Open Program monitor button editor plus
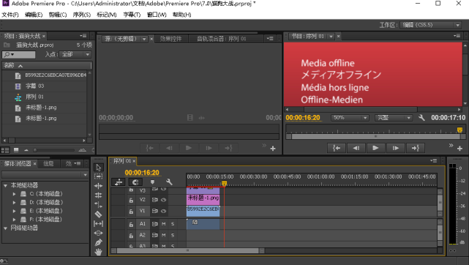The width and height of the screenshot is (469, 265). pos(459,149)
